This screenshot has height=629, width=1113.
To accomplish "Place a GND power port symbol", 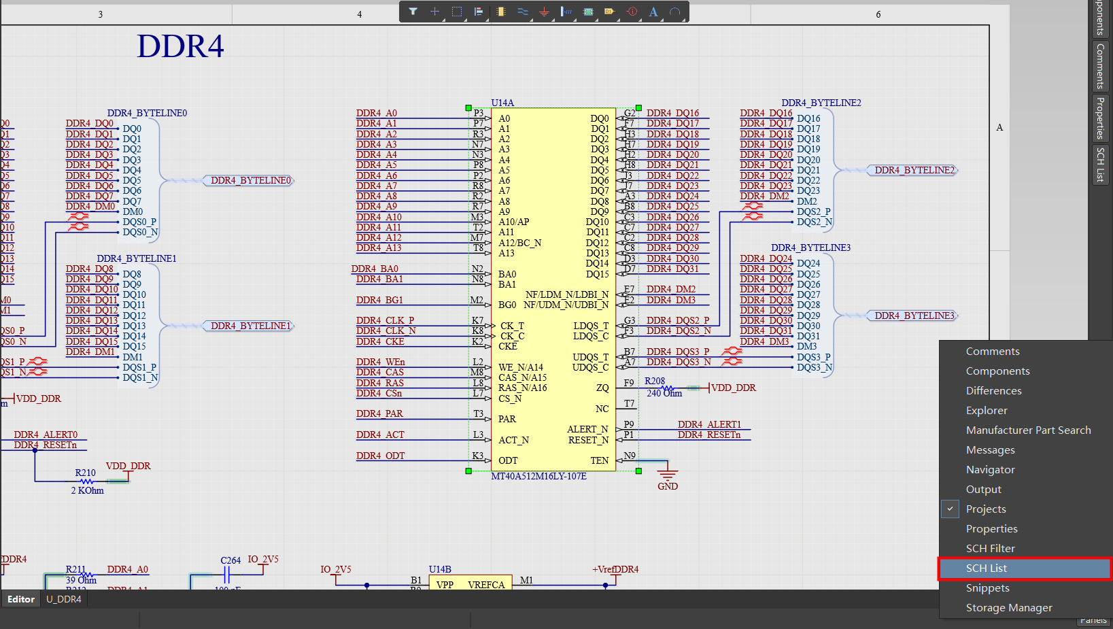I will click(x=544, y=12).
